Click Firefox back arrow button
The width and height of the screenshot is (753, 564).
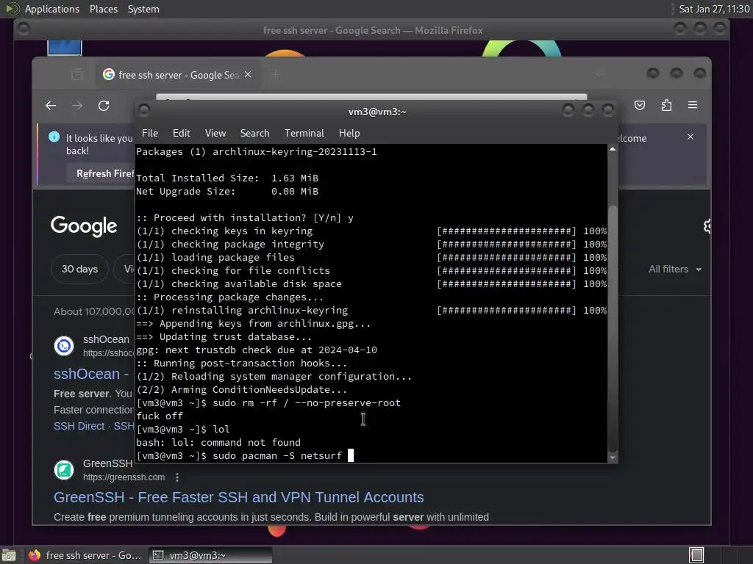coord(51,106)
